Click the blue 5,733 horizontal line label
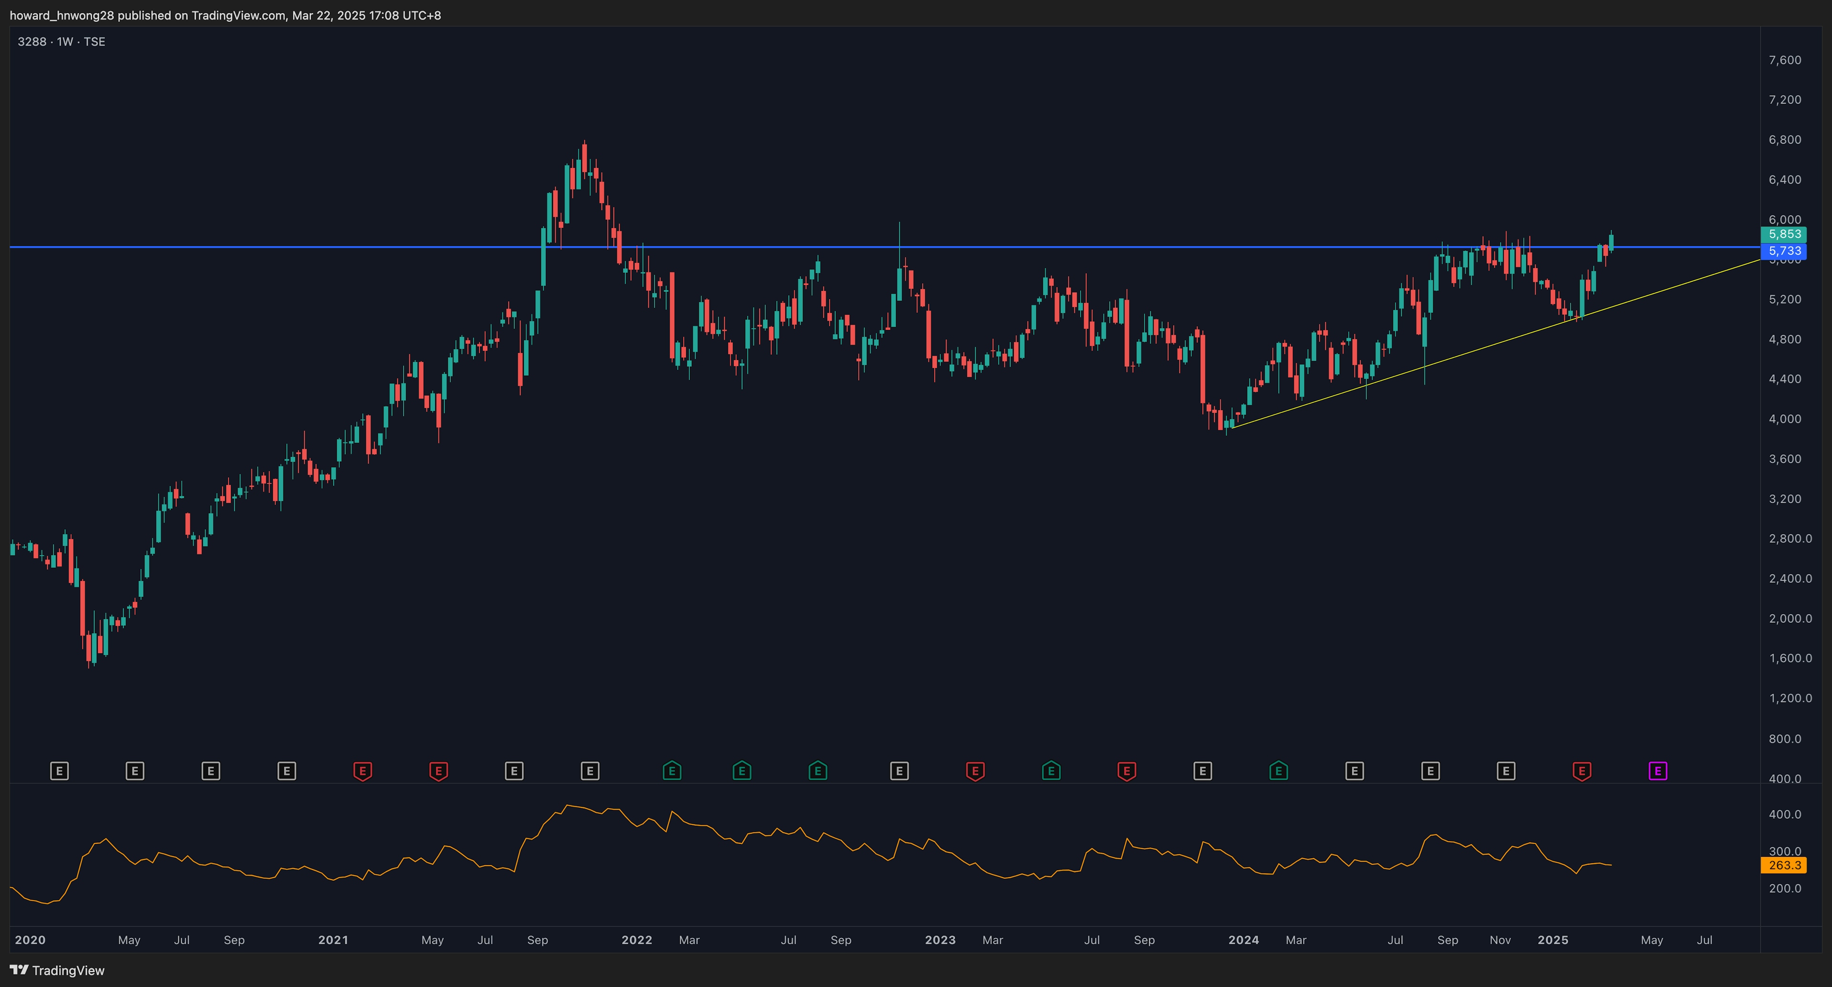Viewport: 1832px width, 987px height. 1784,251
